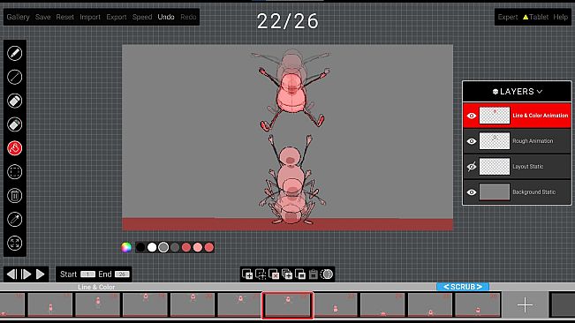Select the Line & Color Animation layer thumbnail
Viewport: 575px width, 323px height.
495,116
